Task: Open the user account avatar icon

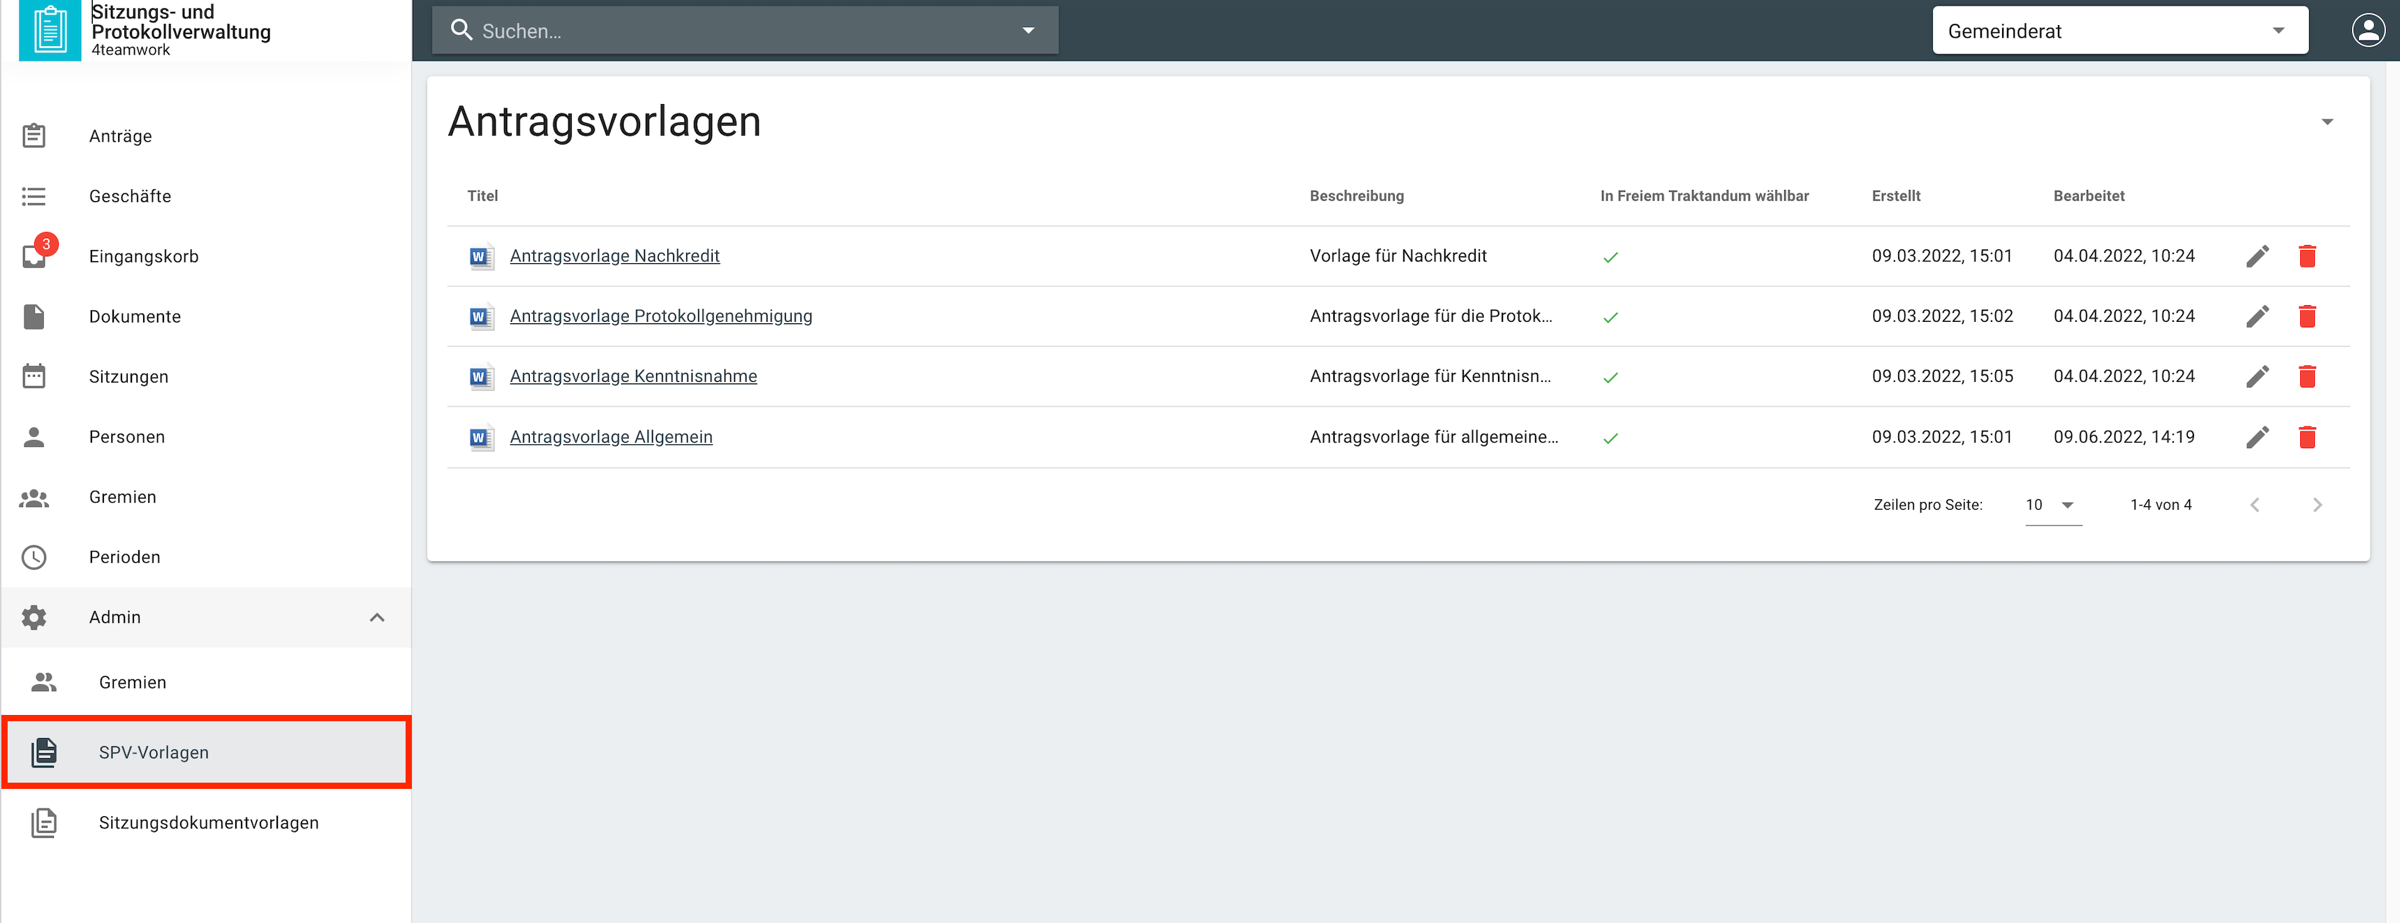Action: tap(2367, 30)
